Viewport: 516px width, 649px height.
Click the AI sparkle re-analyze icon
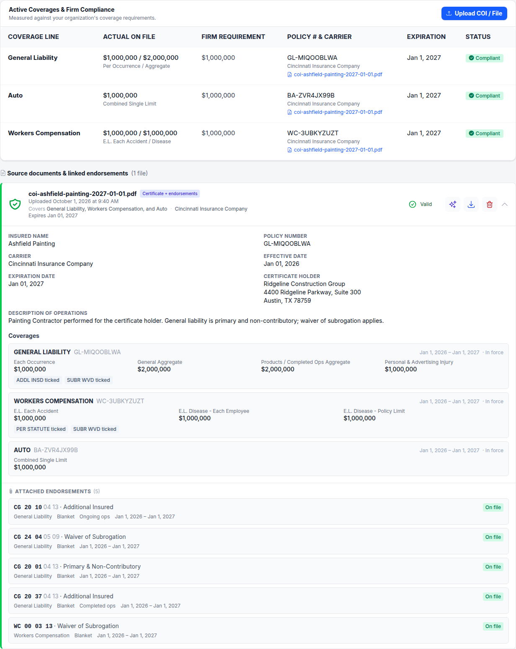tap(453, 204)
